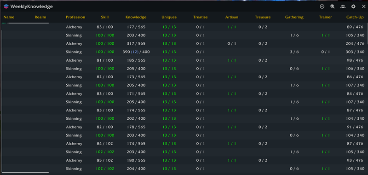Select skill cell "84 / 102"
The width and height of the screenshot is (368, 175).
coord(105,144)
